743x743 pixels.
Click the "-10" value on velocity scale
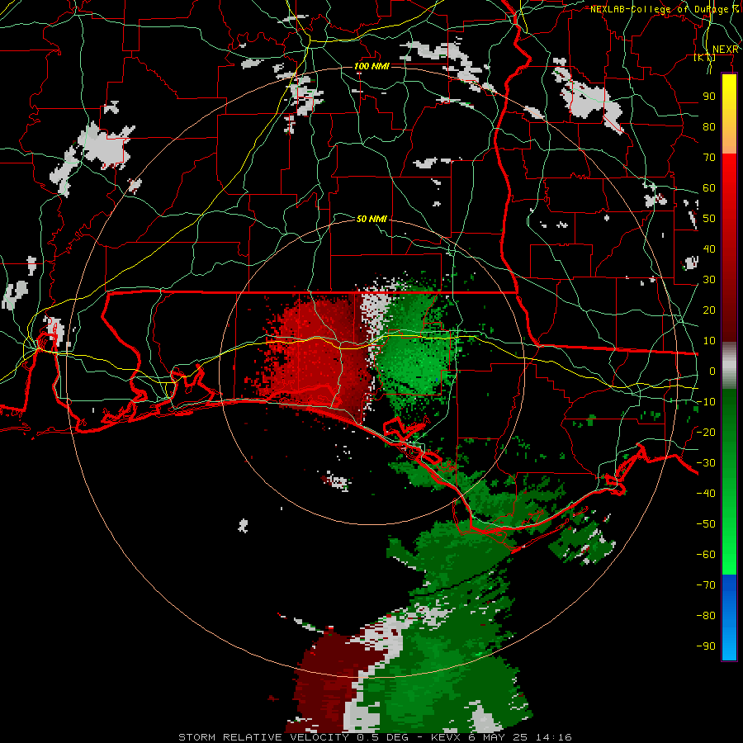coord(706,402)
